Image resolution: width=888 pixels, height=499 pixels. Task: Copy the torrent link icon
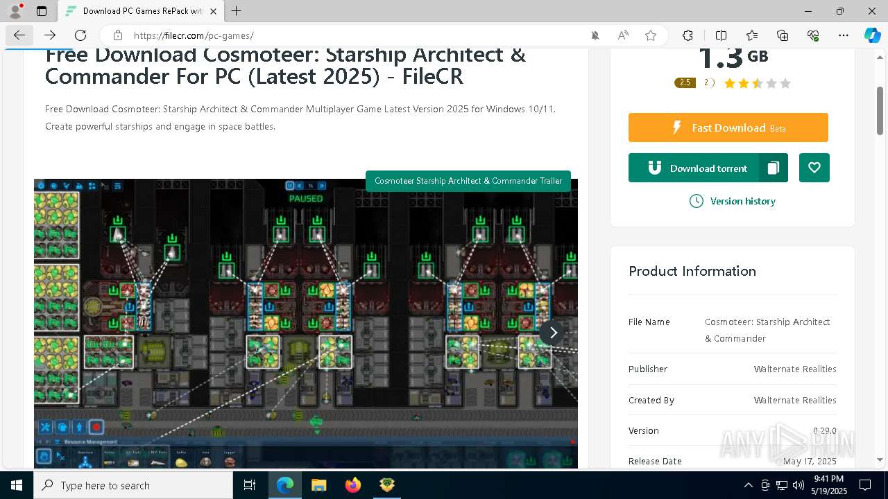click(x=774, y=168)
